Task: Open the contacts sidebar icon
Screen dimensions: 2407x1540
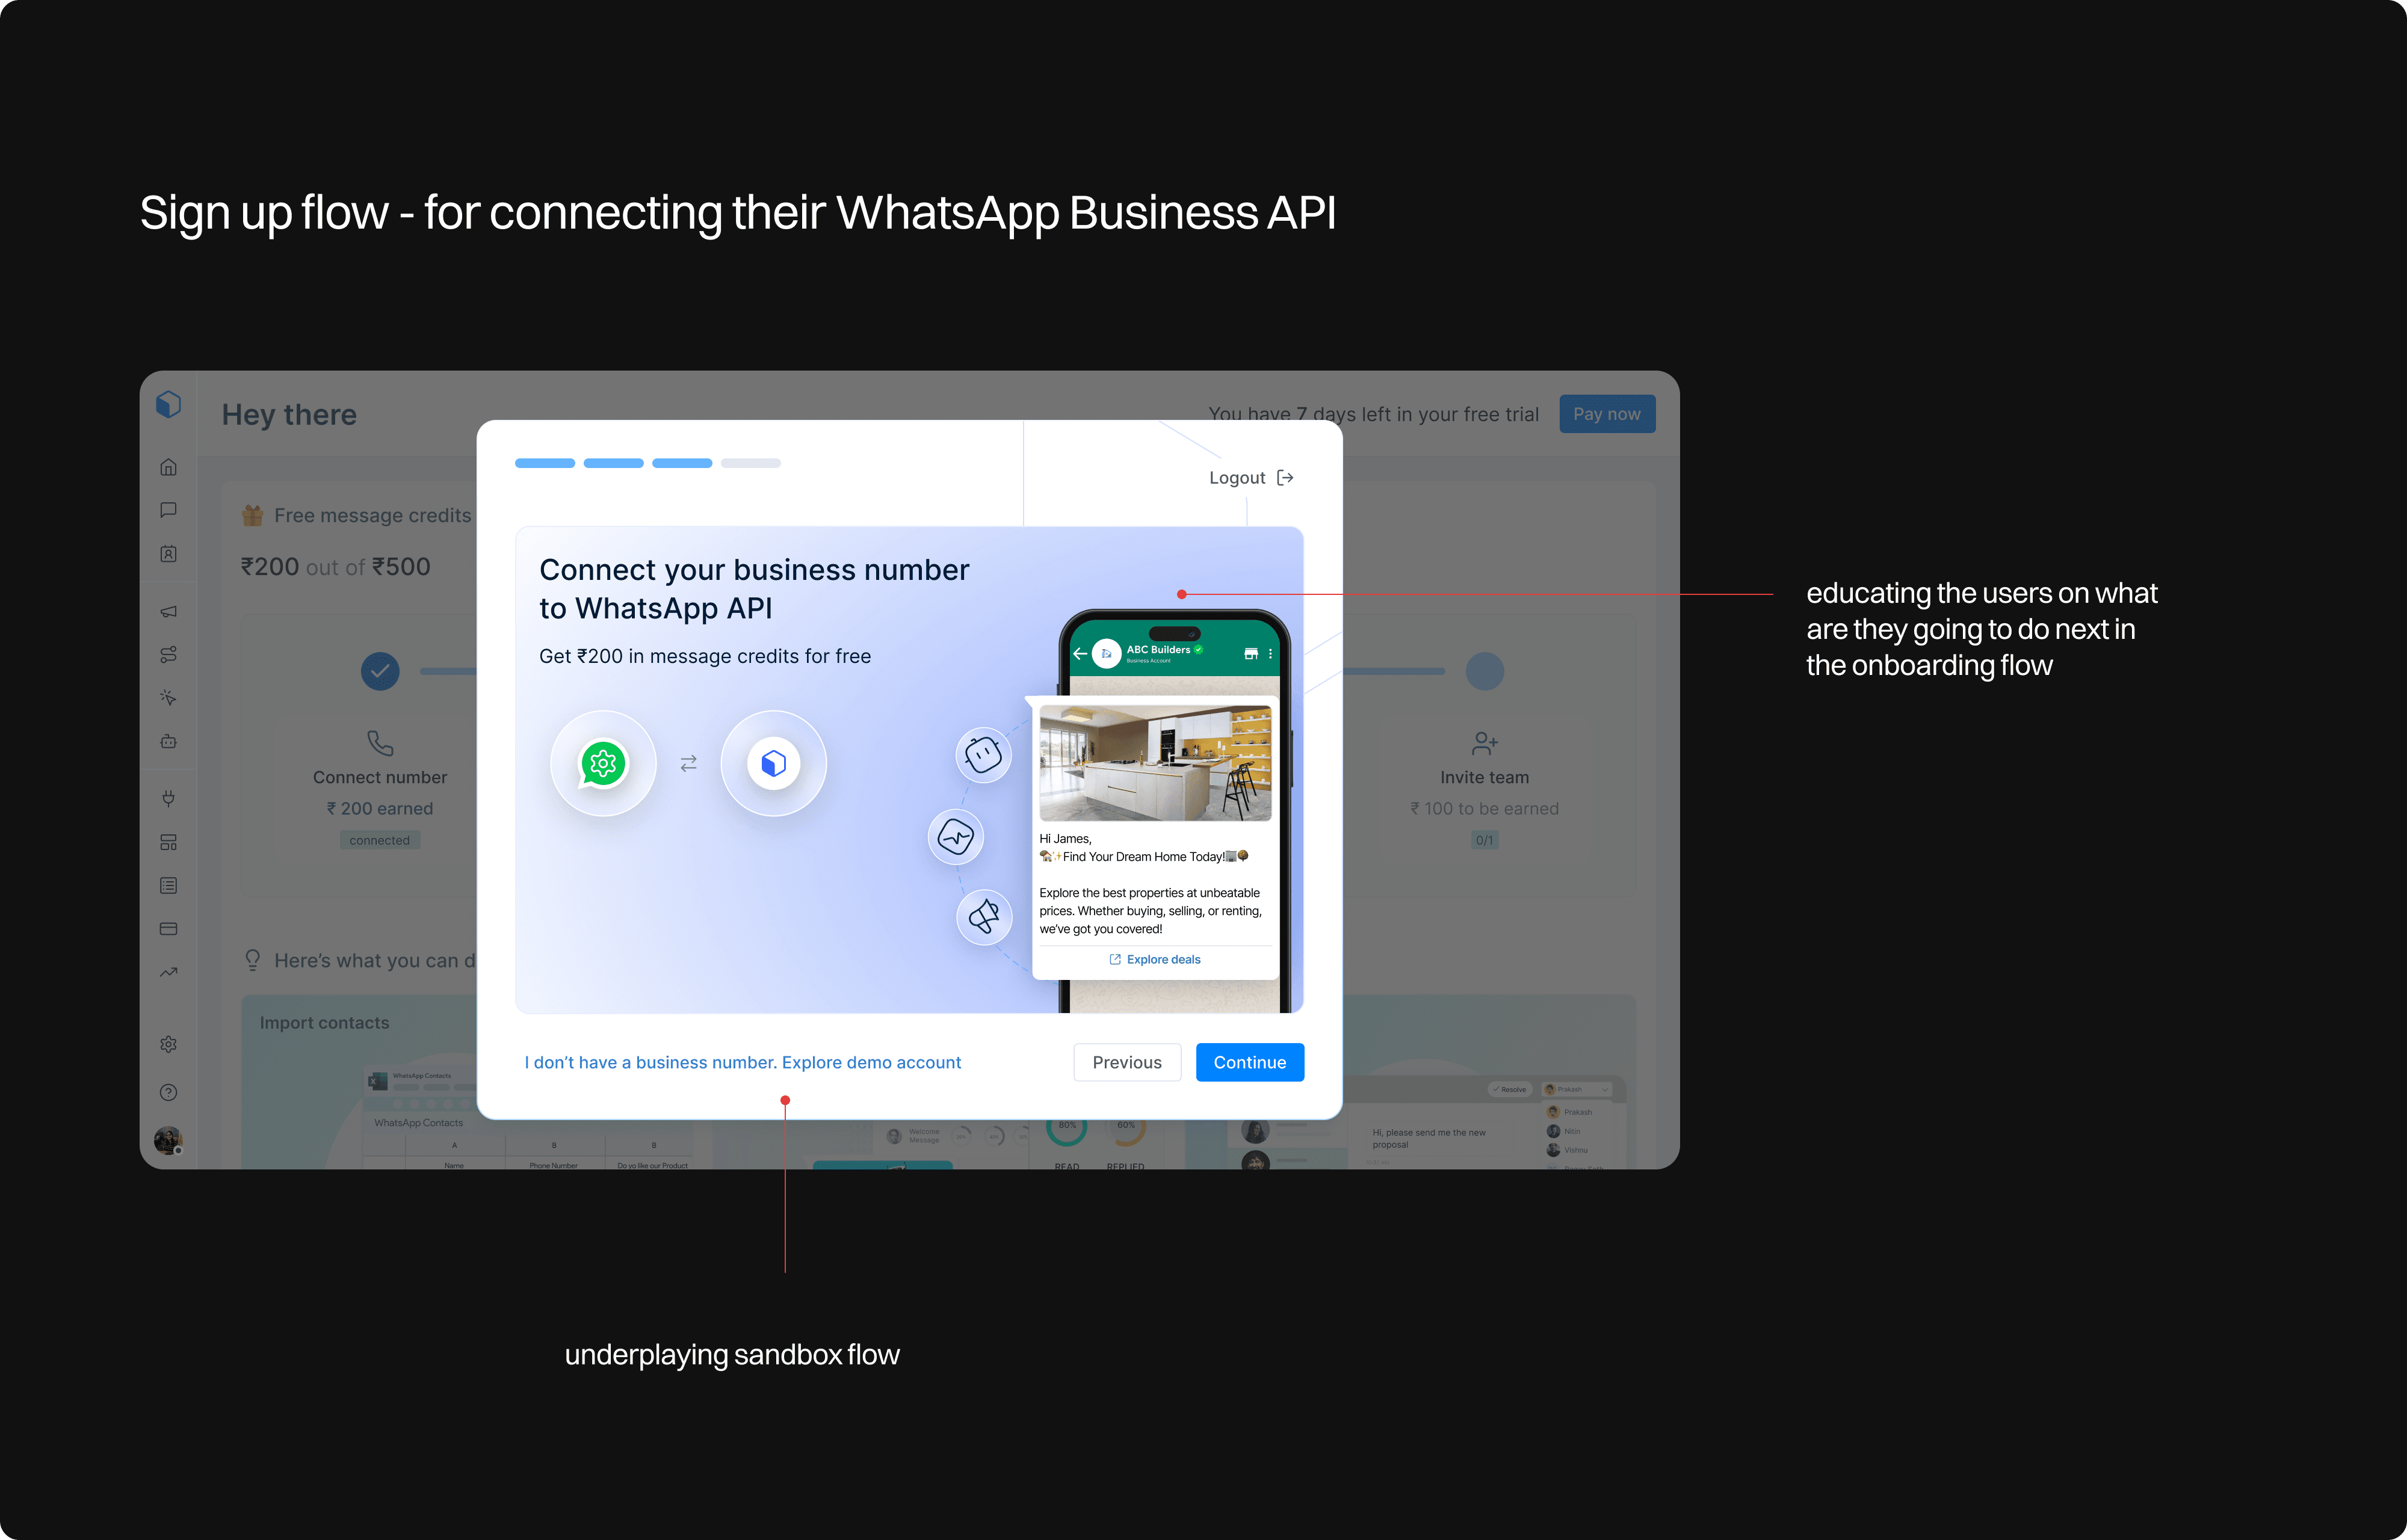Action: (168, 554)
